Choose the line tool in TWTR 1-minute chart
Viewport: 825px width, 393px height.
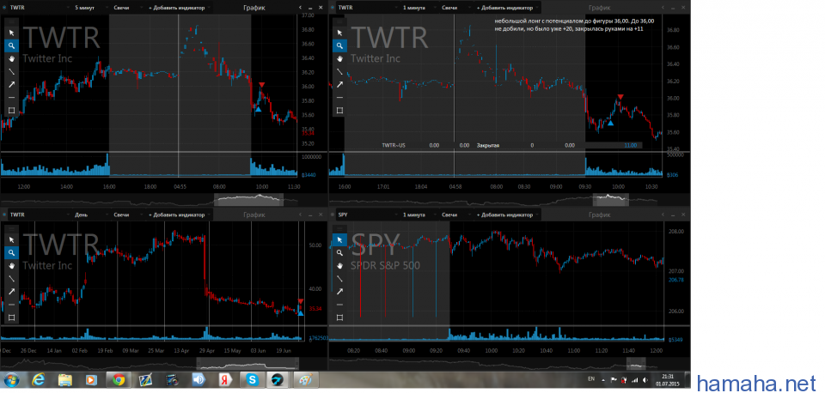339,71
